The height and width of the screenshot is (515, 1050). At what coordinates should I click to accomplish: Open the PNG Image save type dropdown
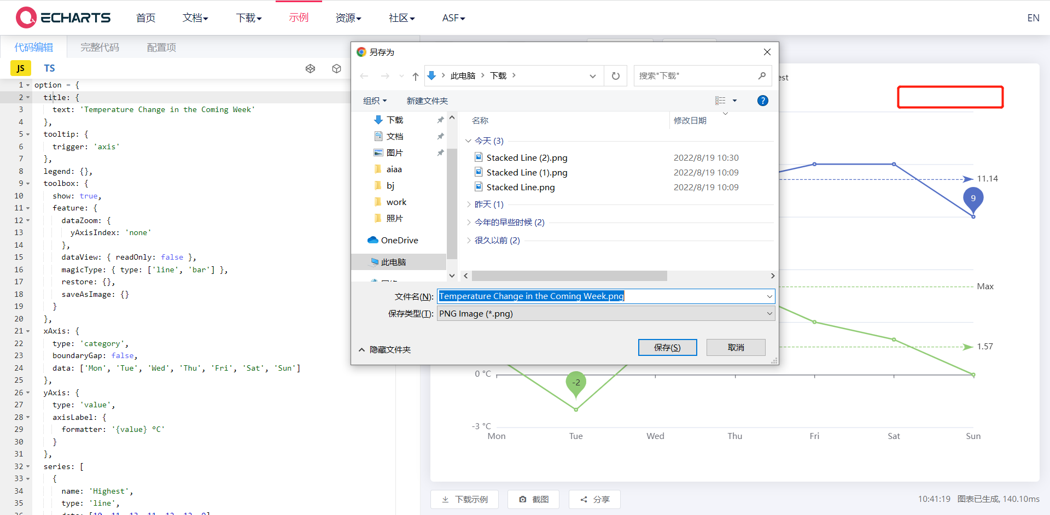[x=769, y=313]
